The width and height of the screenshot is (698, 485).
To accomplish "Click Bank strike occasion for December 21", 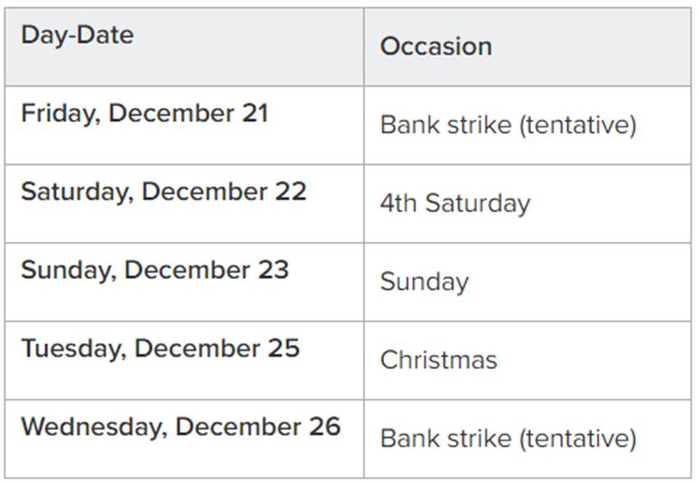I will point(507,125).
